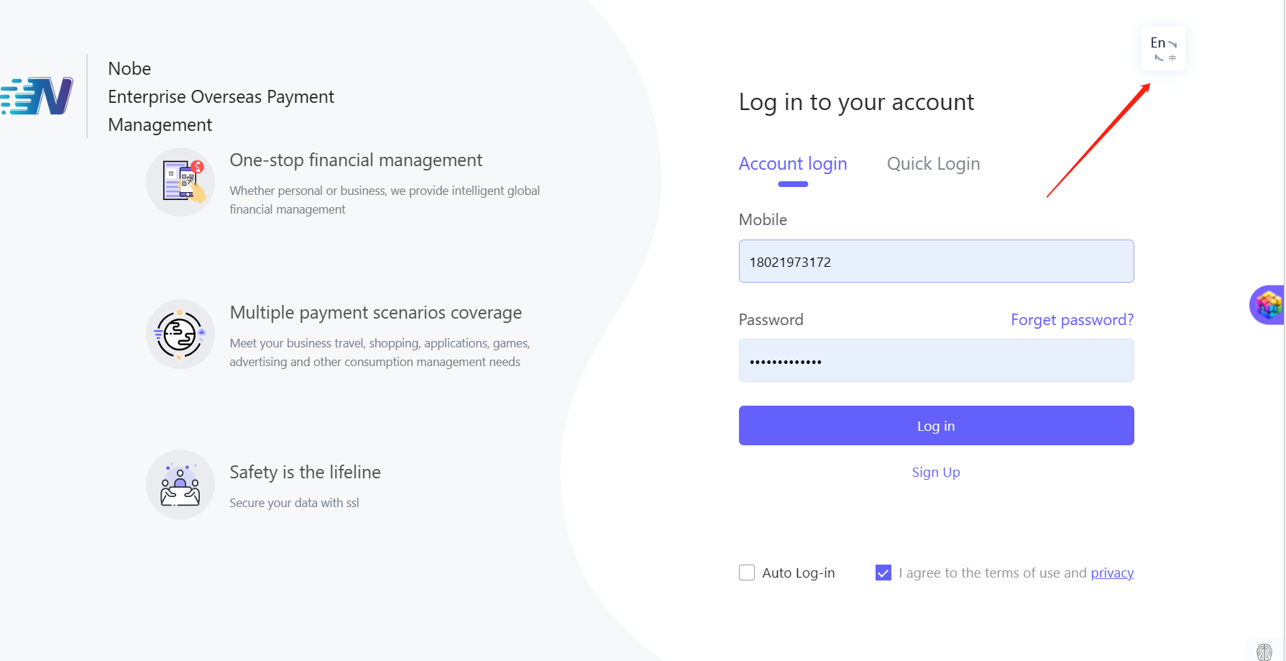Open the Sign Up link

tap(936, 473)
